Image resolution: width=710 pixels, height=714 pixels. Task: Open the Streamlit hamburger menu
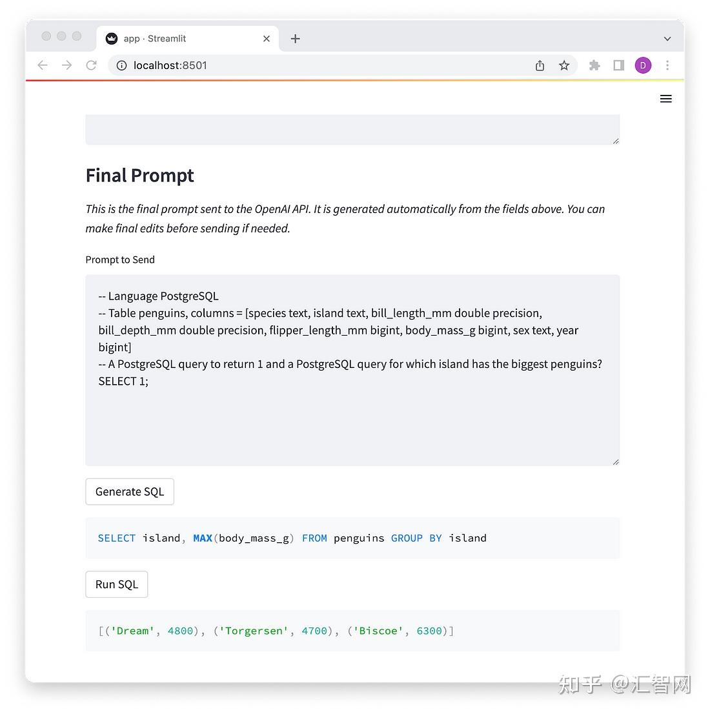[665, 99]
